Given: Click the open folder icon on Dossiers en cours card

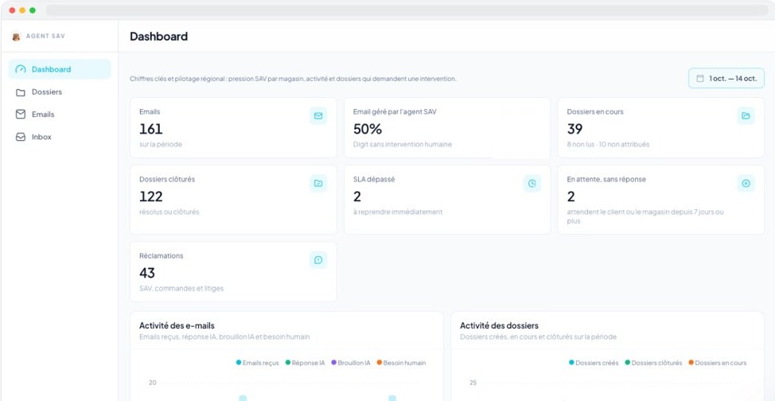Looking at the screenshot, I should point(746,115).
